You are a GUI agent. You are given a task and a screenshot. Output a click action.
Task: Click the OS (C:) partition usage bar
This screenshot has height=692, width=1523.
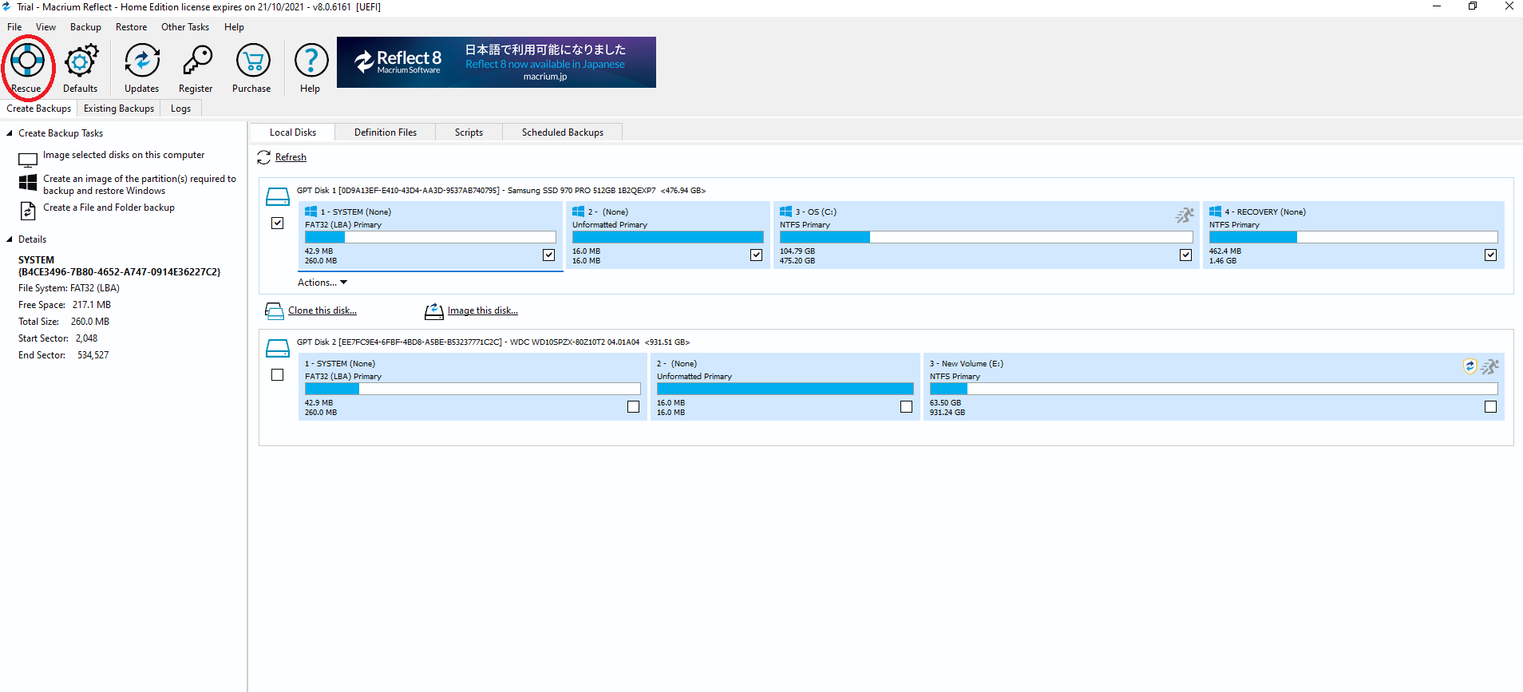(x=987, y=237)
